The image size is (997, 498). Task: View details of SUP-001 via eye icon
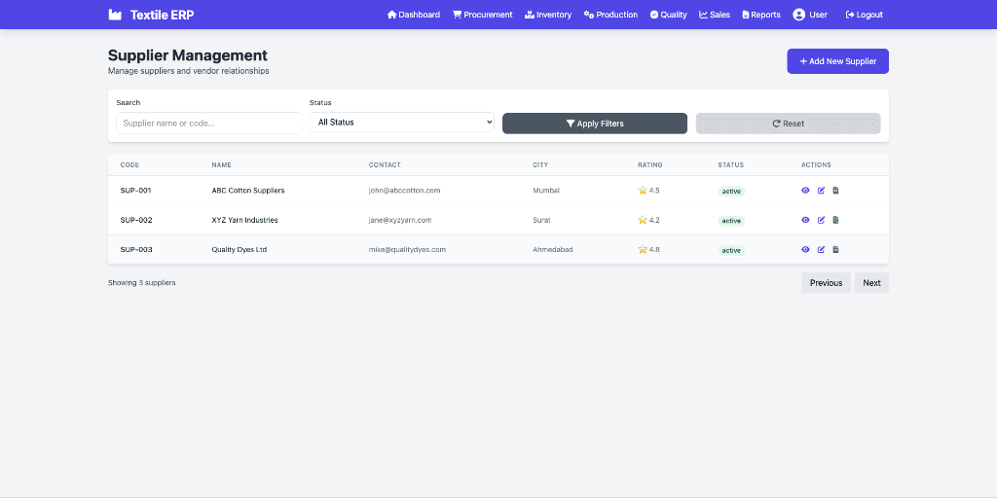[805, 191]
